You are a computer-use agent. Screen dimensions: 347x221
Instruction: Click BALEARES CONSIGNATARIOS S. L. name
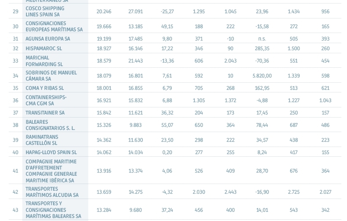[50, 125]
